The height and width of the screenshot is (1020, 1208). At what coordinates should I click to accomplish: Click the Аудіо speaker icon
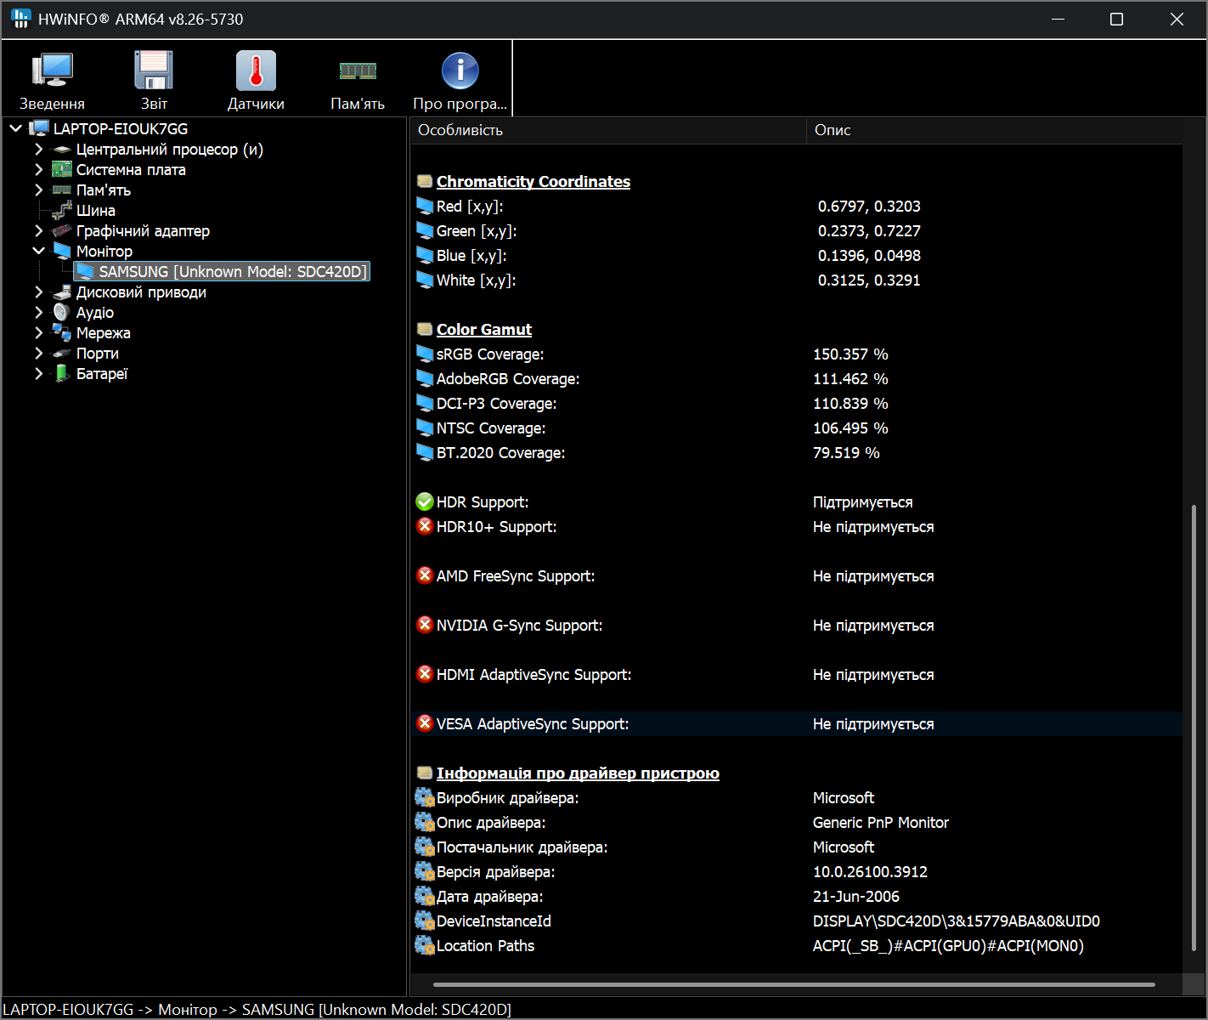61,312
